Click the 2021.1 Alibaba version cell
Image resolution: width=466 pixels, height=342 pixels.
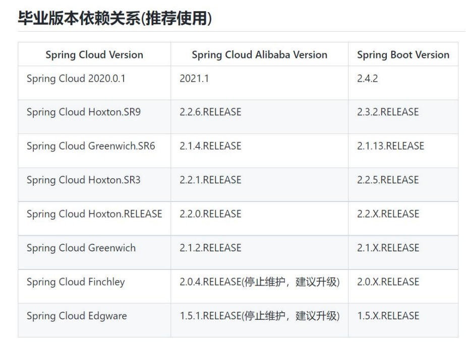point(194,79)
